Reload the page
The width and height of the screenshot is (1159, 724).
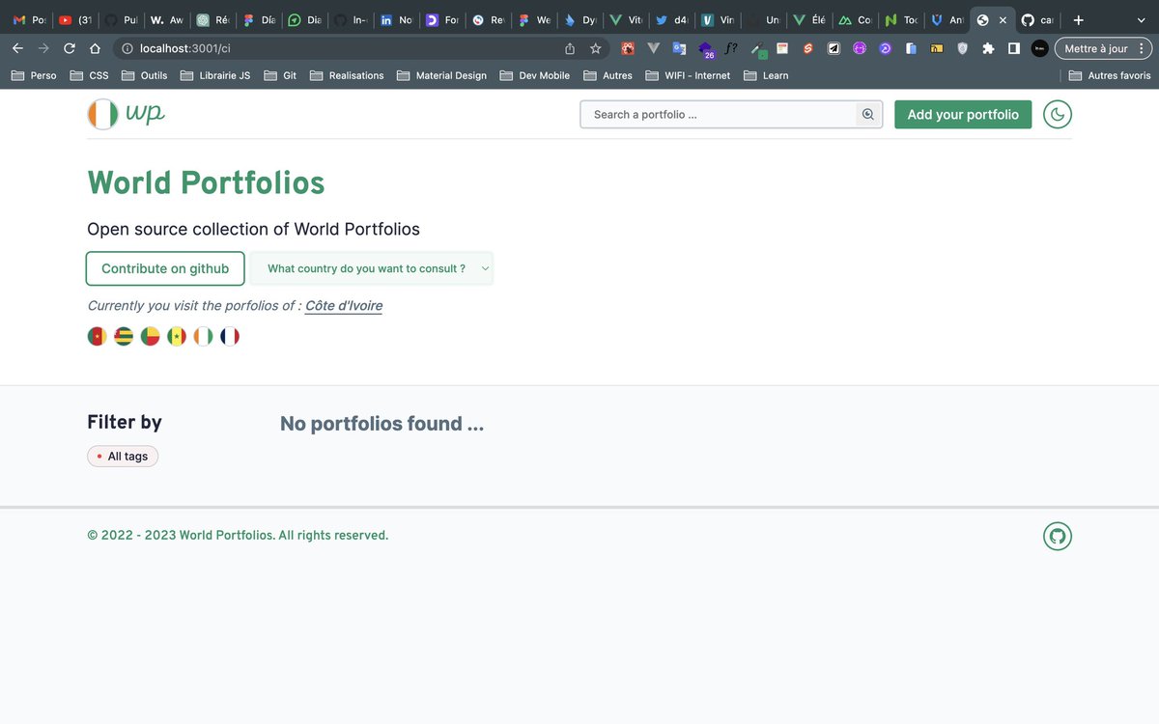(70, 48)
